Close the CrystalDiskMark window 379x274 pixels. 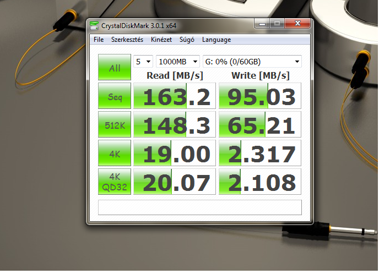pyautogui.click(x=297, y=24)
